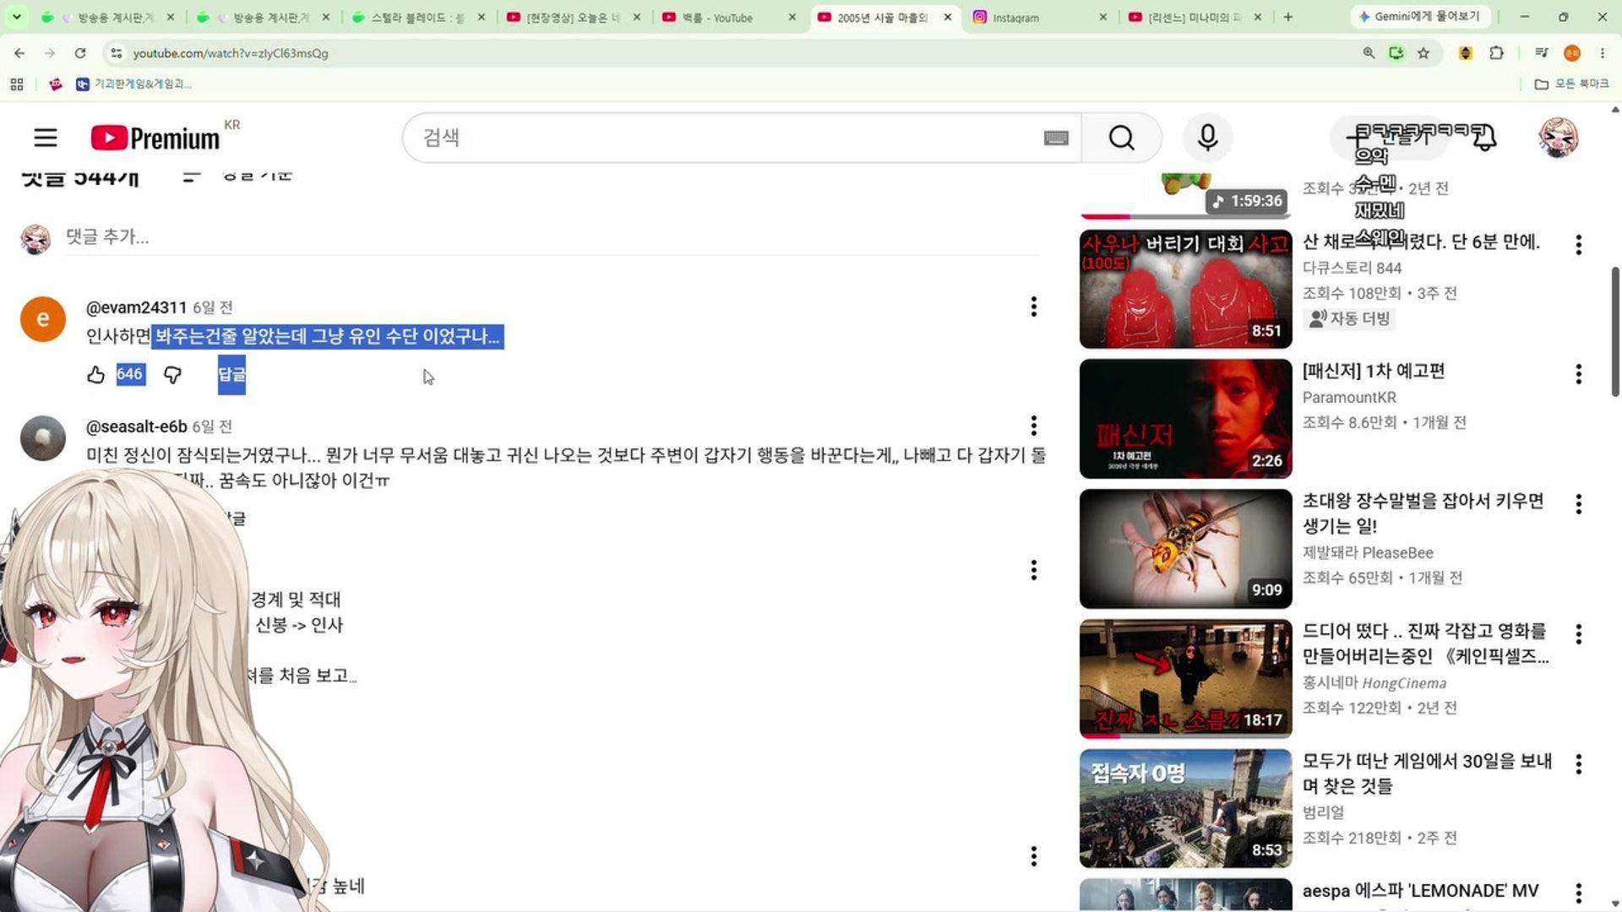This screenshot has height=912, width=1622.
Task: Open @seasalt-e6b channel link
Action: [136, 426]
